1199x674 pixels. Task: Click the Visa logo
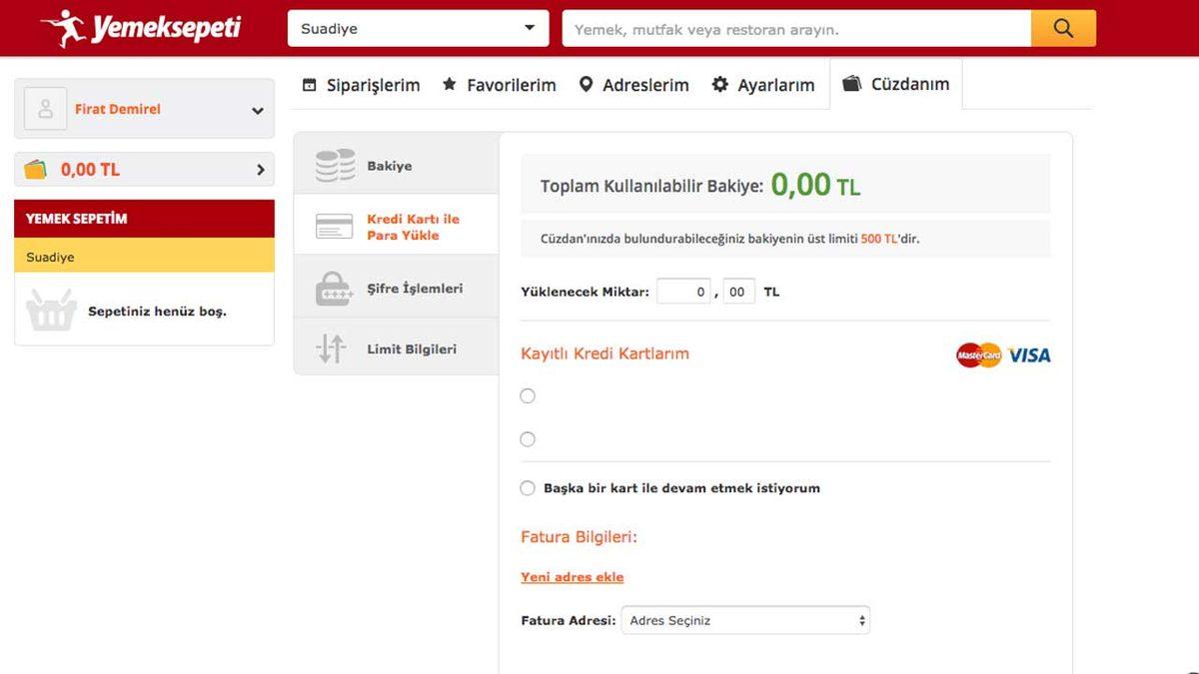1027,354
